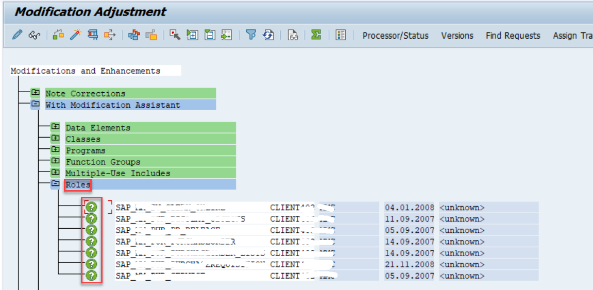Click the Versions button
The height and width of the screenshot is (290, 593).
(457, 36)
